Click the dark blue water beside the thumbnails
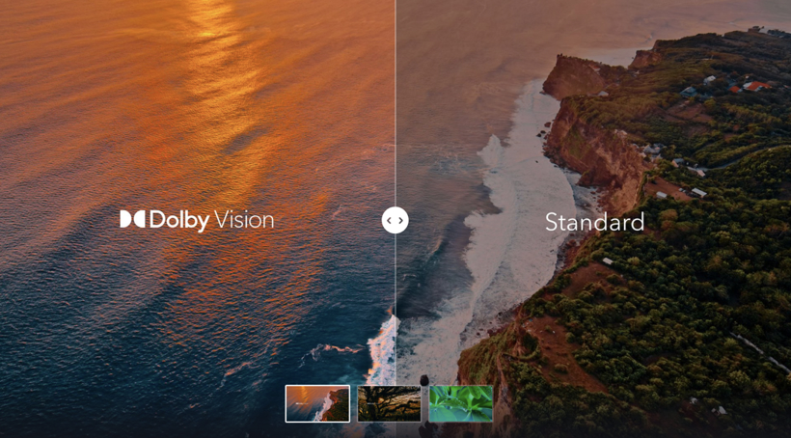This screenshot has height=438, width=791. point(151,398)
